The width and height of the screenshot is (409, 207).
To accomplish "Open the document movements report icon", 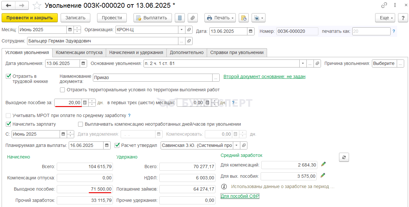I will tap(180, 18).
